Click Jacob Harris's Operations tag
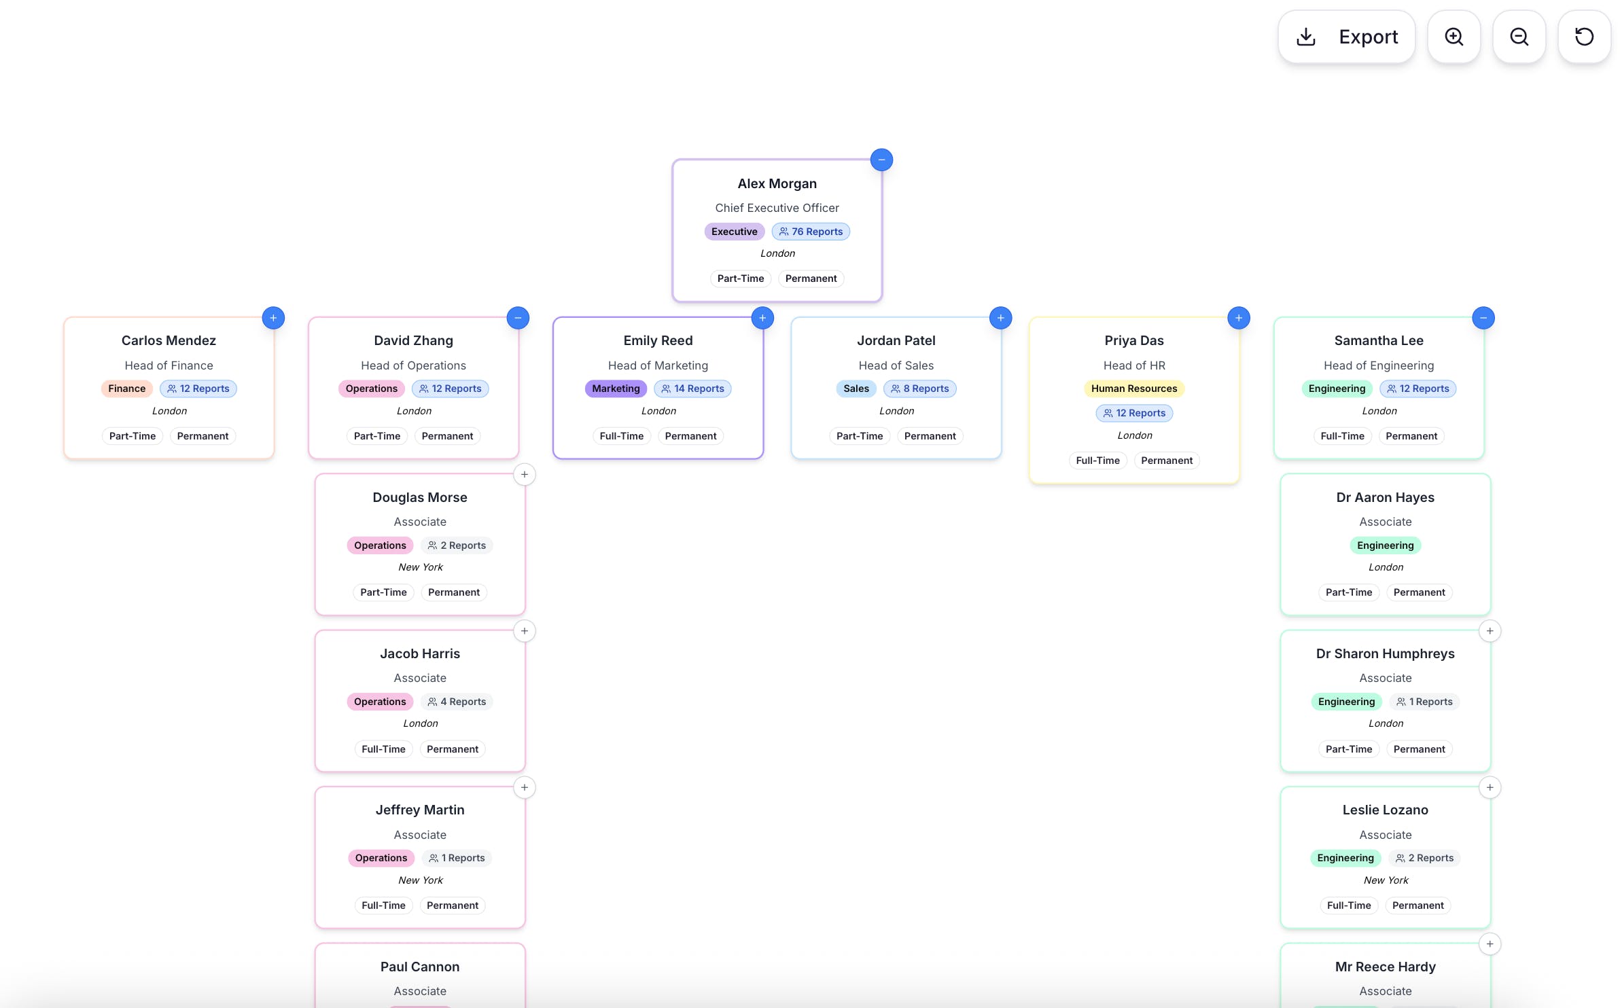This screenshot has width=1620, height=1008. (380, 702)
